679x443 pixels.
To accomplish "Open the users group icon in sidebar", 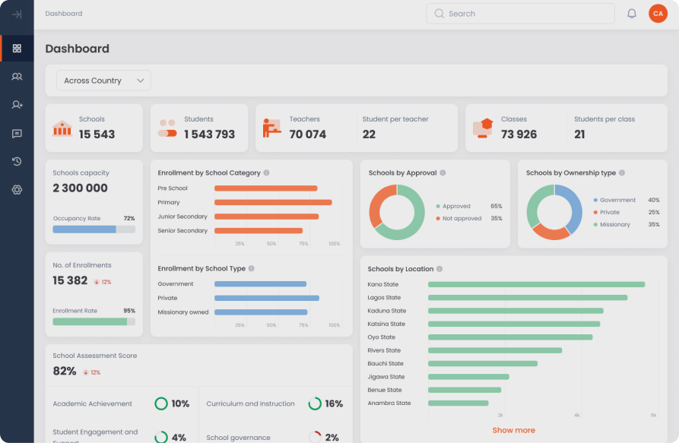I will pos(17,77).
